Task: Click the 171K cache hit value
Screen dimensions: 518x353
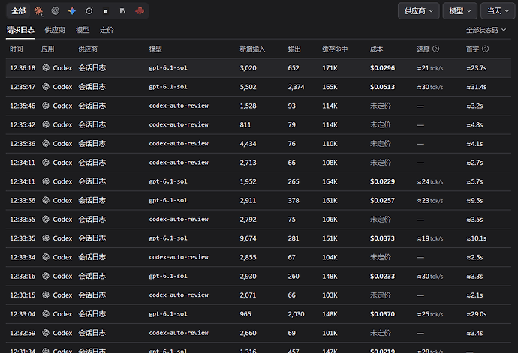Action: [x=330, y=68]
